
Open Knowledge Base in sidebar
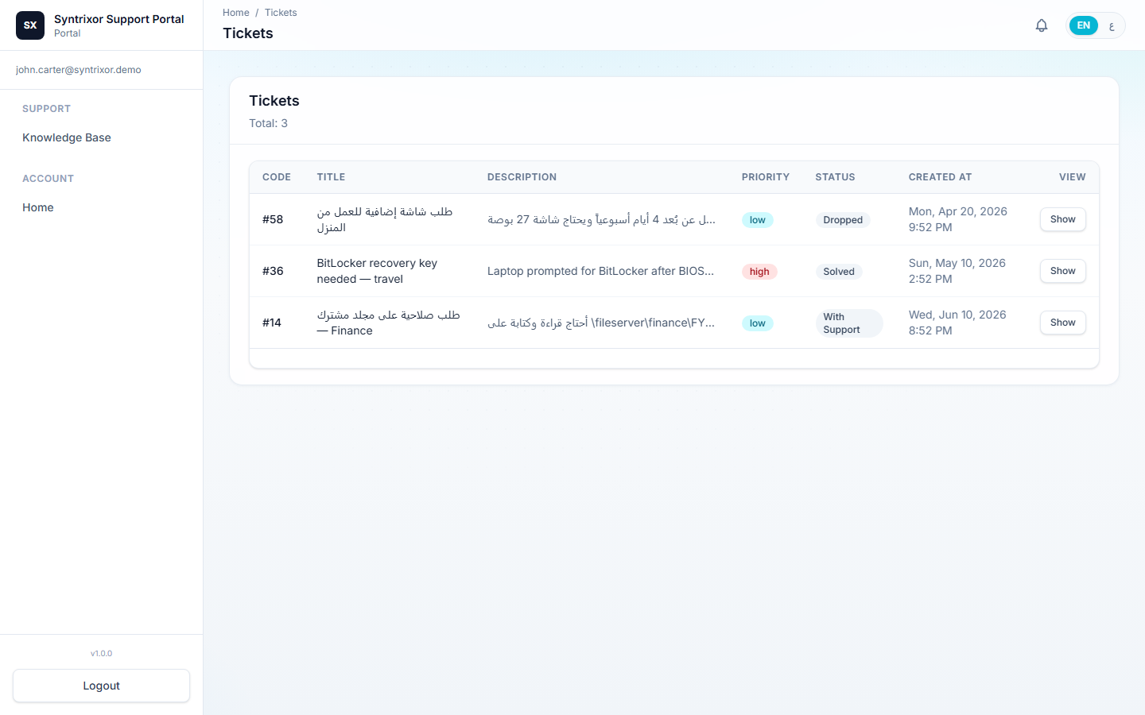(x=67, y=137)
